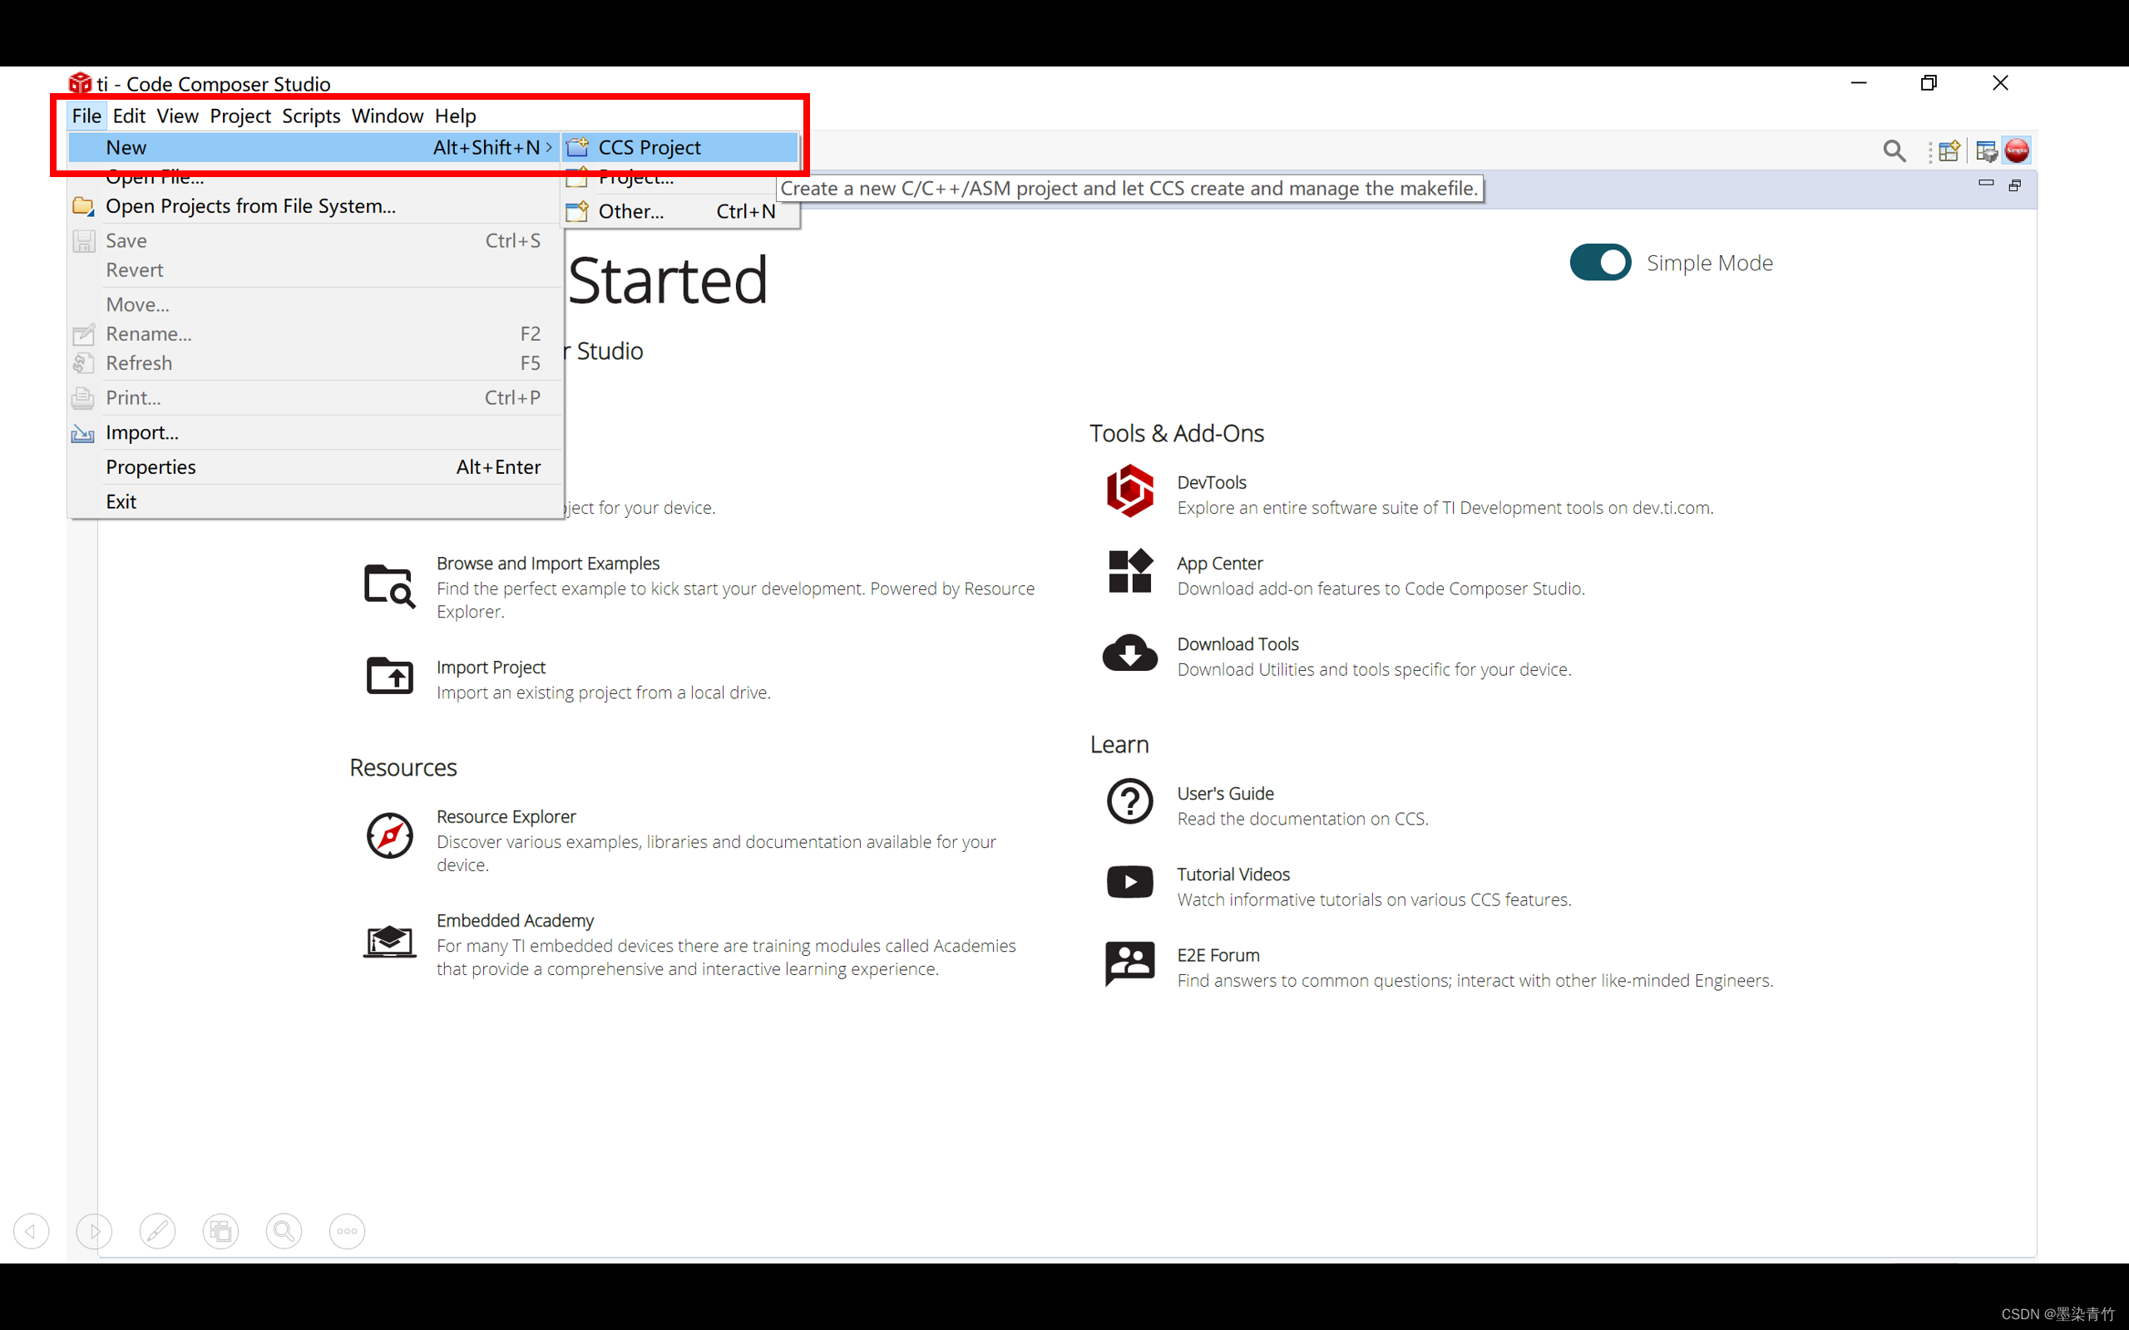
Task: Open User's Guide question mark icon
Action: [1129, 801]
